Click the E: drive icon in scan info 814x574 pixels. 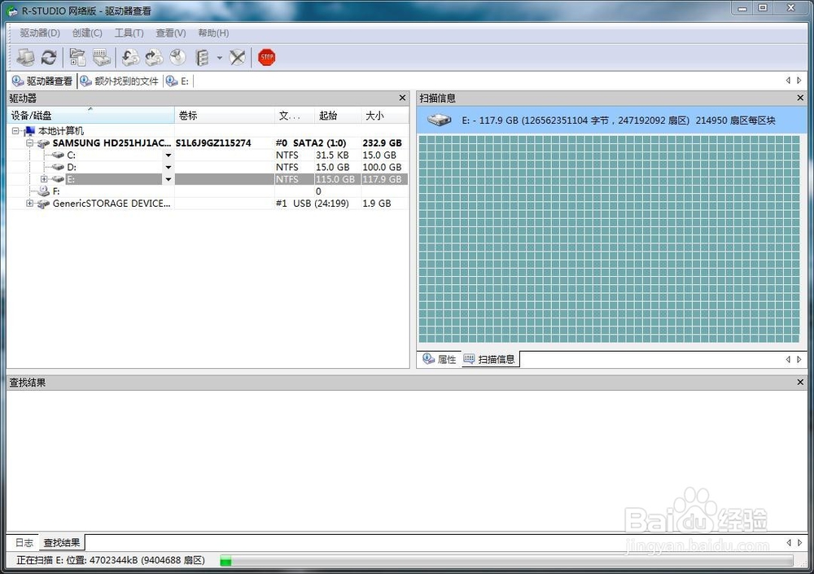[x=439, y=120]
